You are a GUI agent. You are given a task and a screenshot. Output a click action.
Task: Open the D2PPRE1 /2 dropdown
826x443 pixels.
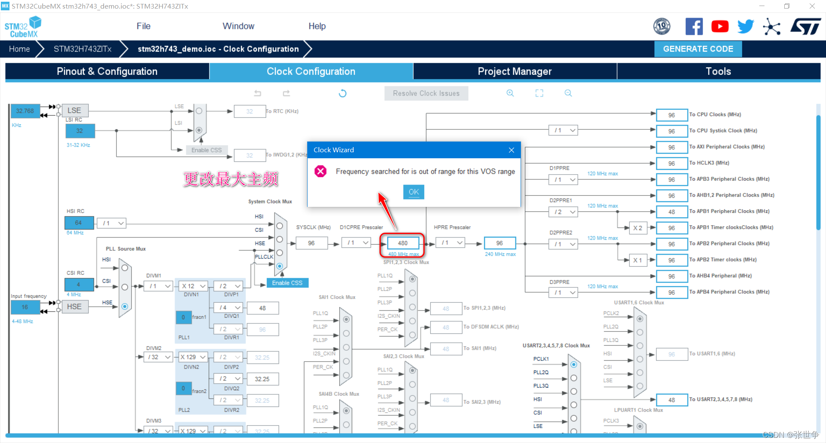click(563, 212)
